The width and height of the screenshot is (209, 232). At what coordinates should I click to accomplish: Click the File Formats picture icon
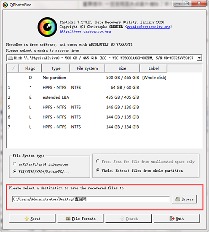68,219
